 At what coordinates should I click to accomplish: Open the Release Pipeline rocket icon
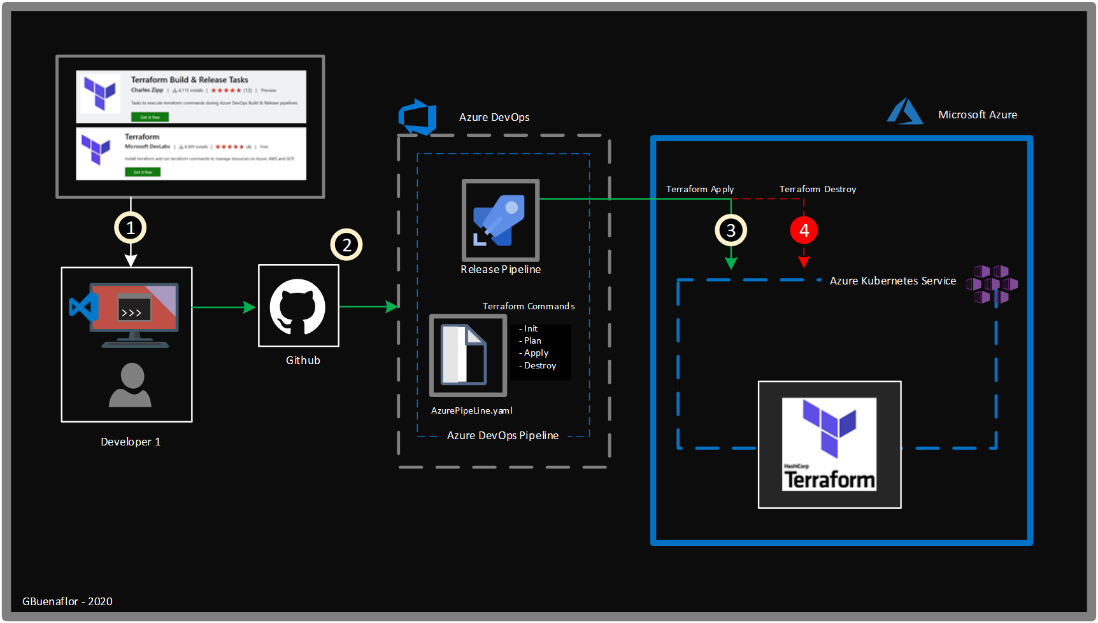(x=501, y=220)
